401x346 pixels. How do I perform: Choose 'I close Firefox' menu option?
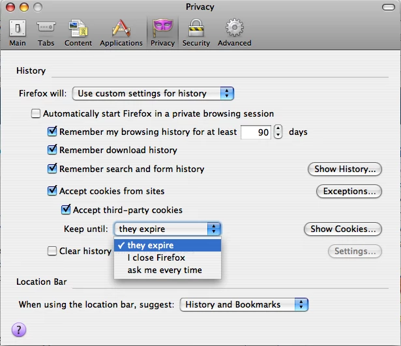click(x=168, y=257)
